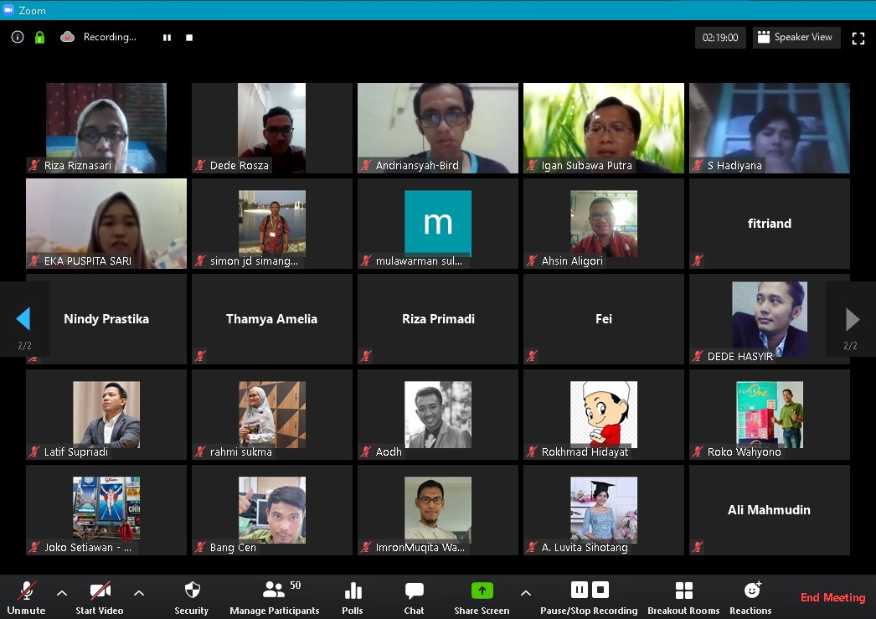Expand audio options arrow beside Unmute
876x619 pixels.
[62, 593]
